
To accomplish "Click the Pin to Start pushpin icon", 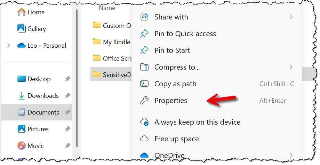I will [x=144, y=50].
